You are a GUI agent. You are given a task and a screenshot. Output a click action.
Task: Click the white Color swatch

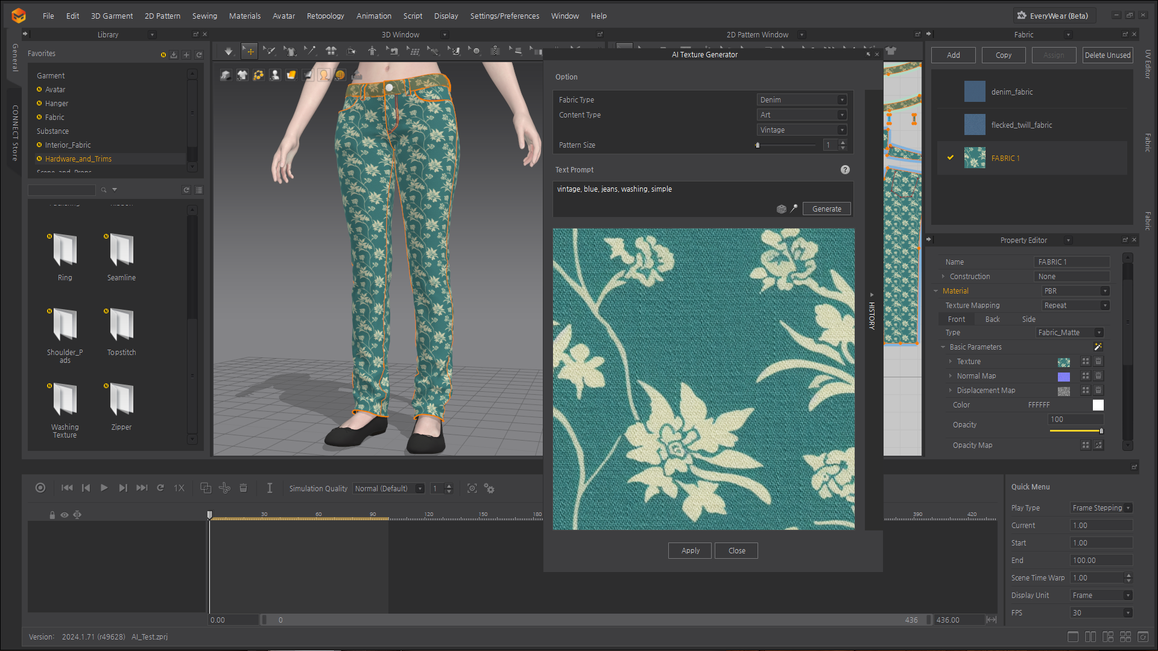[x=1098, y=405]
